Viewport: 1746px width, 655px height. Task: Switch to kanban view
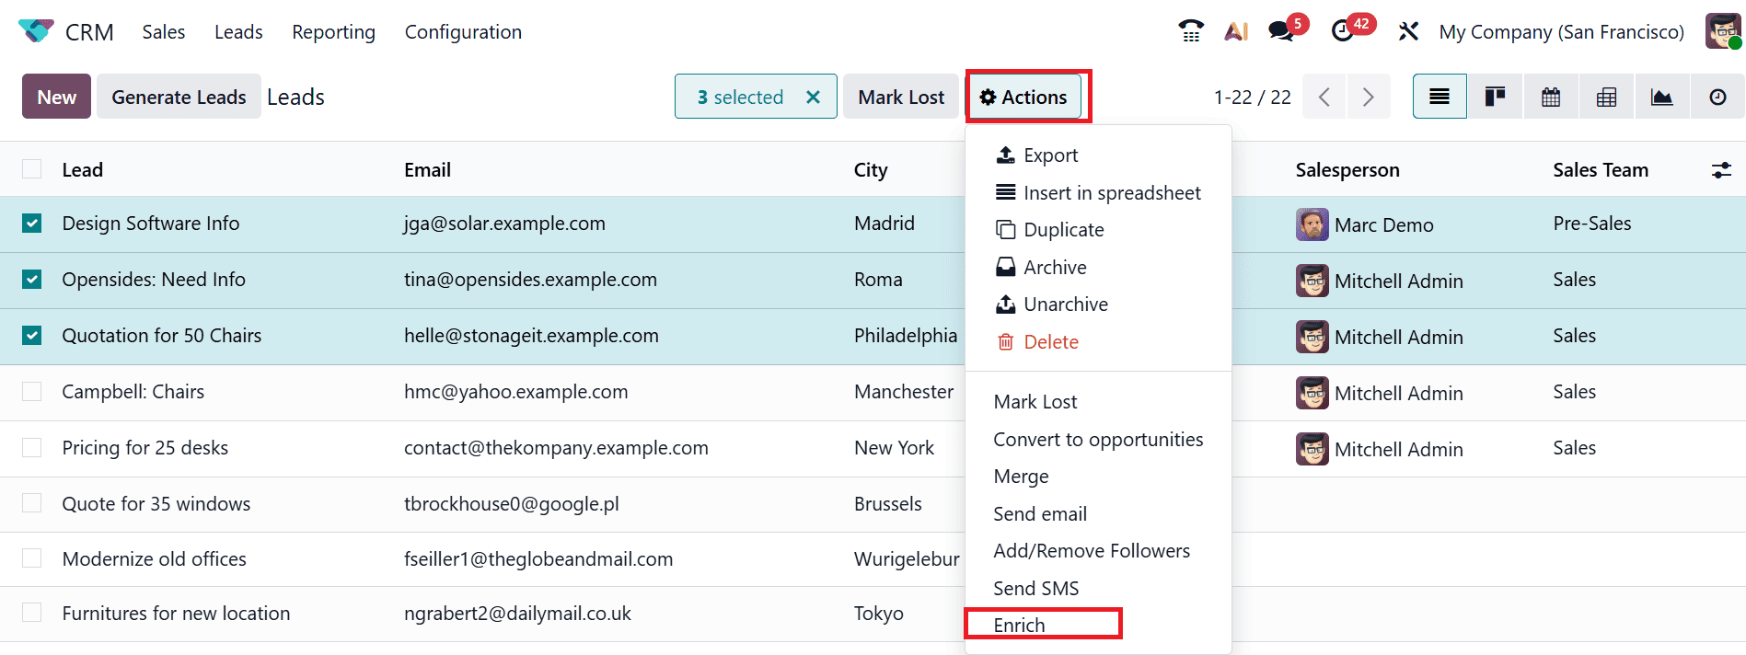(x=1496, y=97)
